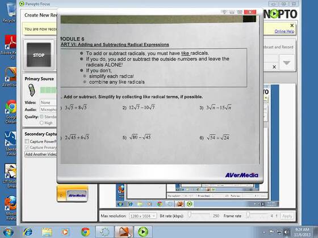This screenshot has width=318, height=238.
Task: Open the volume speaker tray icon
Action: pos(286,232)
